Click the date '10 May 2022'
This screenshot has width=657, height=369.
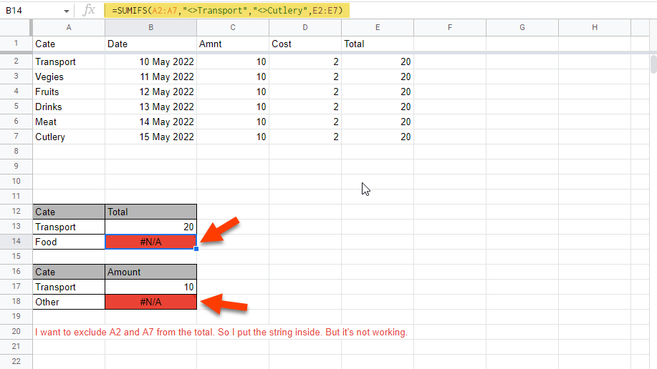[x=151, y=62]
